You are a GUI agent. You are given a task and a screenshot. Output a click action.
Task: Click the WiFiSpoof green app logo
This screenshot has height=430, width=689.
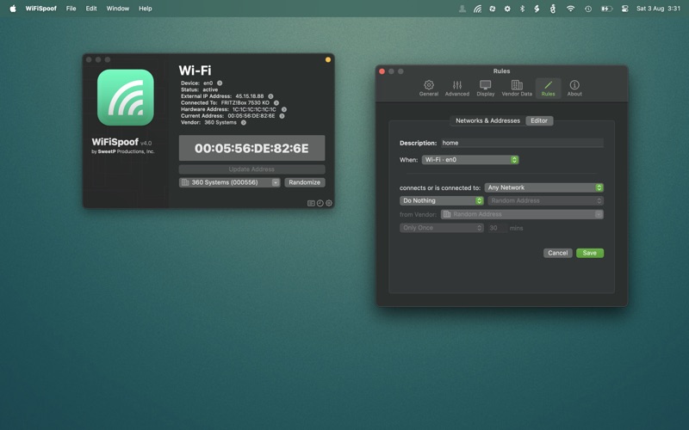125,97
